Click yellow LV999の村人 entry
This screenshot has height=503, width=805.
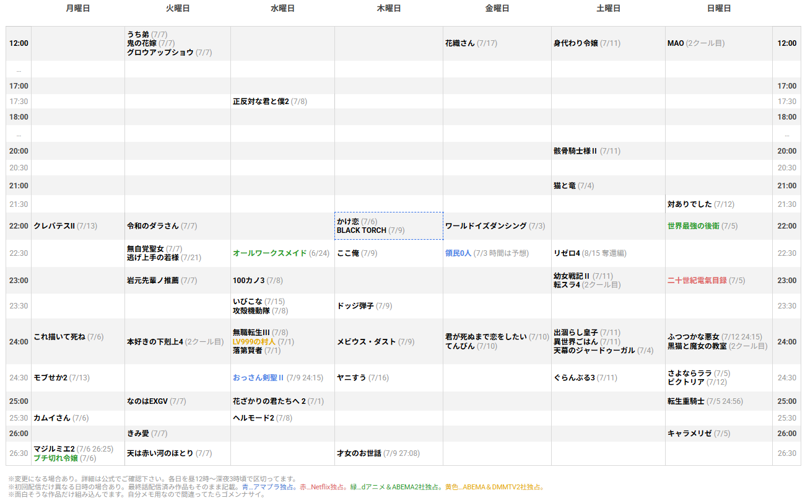[255, 342]
